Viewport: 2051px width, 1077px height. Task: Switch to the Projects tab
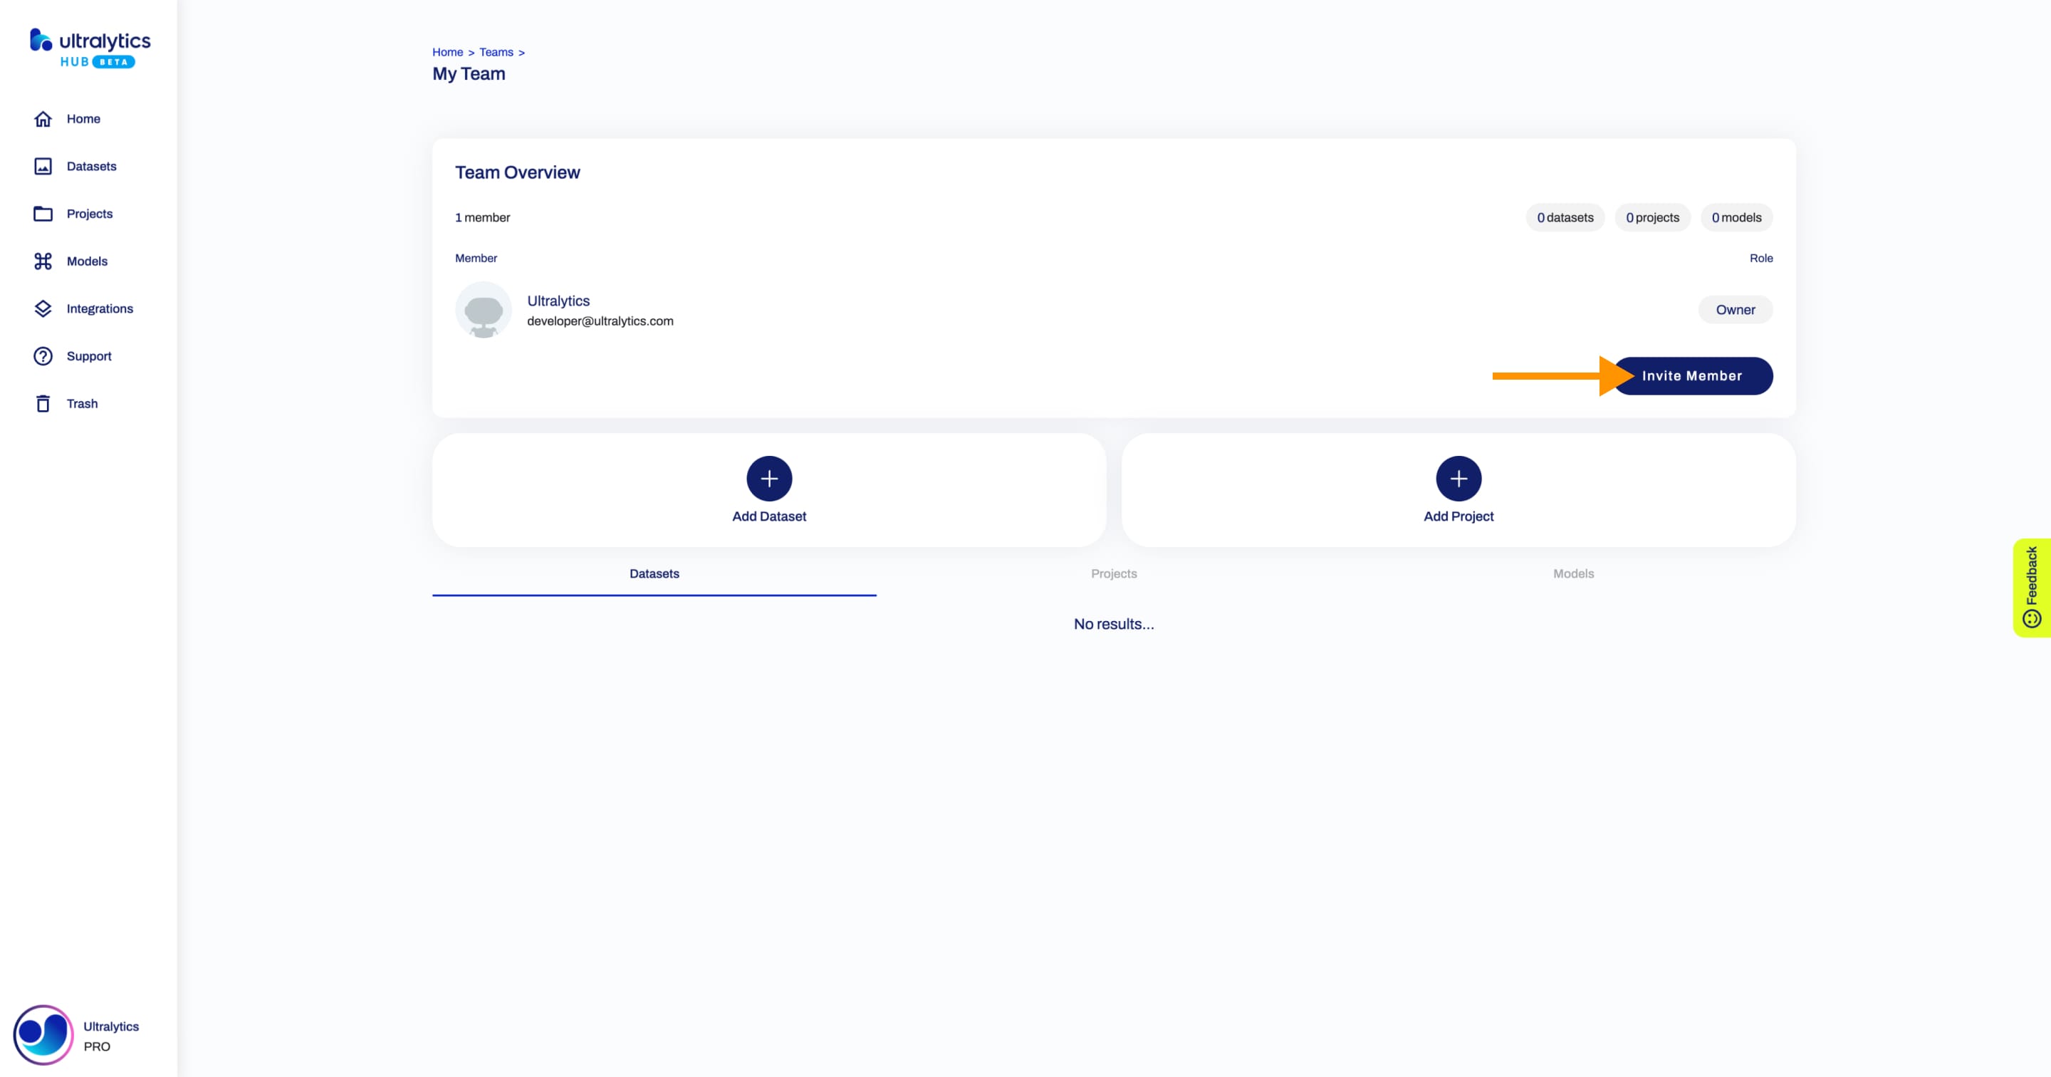tap(1114, 573)
